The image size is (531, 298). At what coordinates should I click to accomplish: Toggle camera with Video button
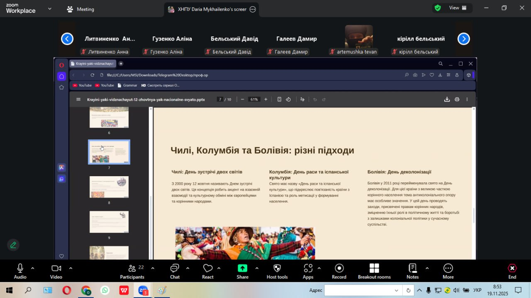56,271
